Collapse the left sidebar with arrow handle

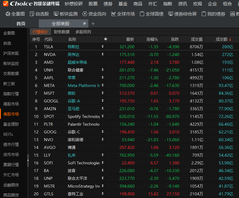pyautogui.click(x=28, y=160)
